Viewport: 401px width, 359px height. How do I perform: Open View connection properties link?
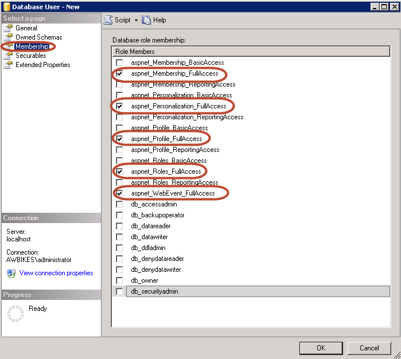[56, 273]
